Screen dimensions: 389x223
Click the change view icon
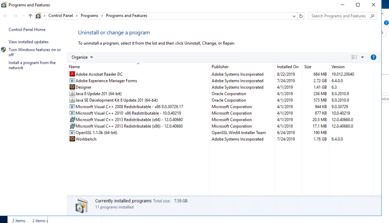[355, 57]
